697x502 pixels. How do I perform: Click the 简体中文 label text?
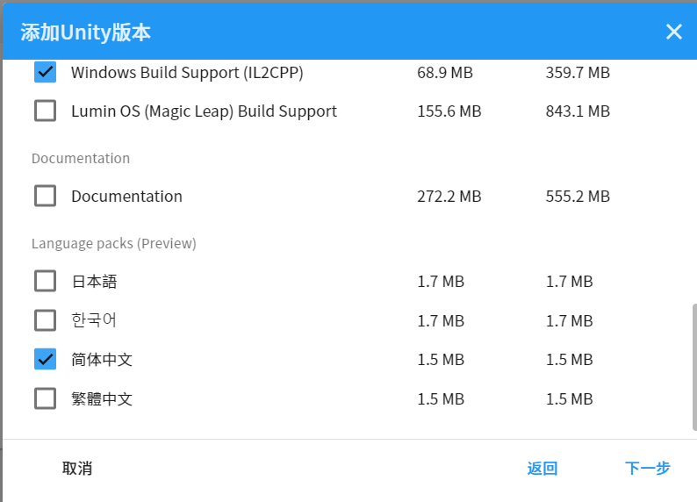[x=102, y=360]
